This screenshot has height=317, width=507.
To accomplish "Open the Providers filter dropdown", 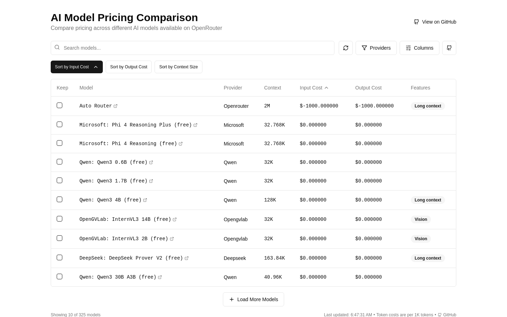I will point(376,48).
